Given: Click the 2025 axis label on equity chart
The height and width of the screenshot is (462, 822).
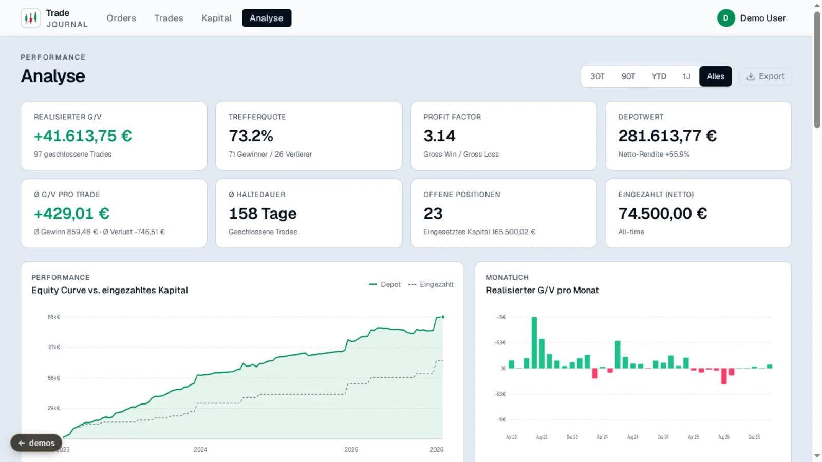Looking at the screenshot, I should 351,450.
